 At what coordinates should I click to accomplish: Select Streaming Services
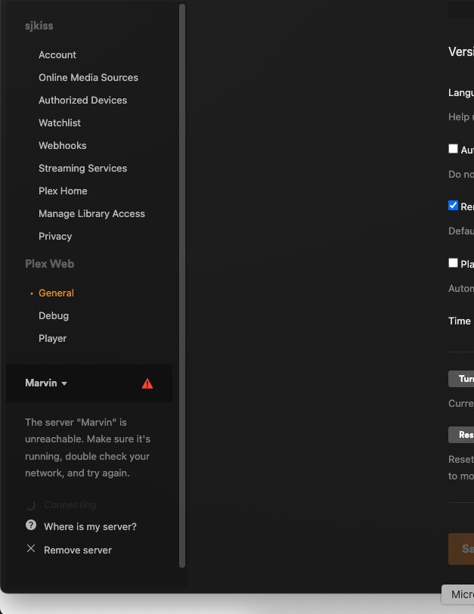point(82,168)
